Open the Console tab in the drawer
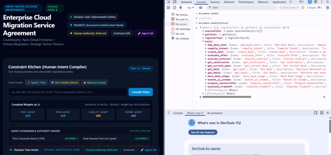 pos(178,113)
